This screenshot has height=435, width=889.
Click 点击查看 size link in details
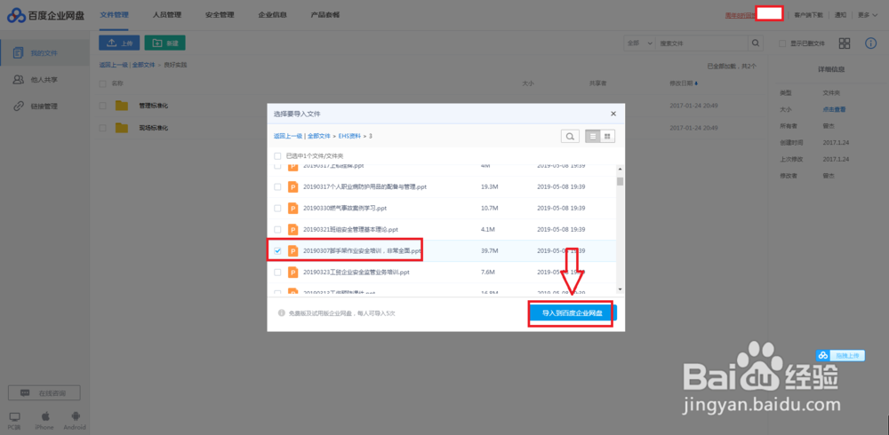tap(834, 109)
